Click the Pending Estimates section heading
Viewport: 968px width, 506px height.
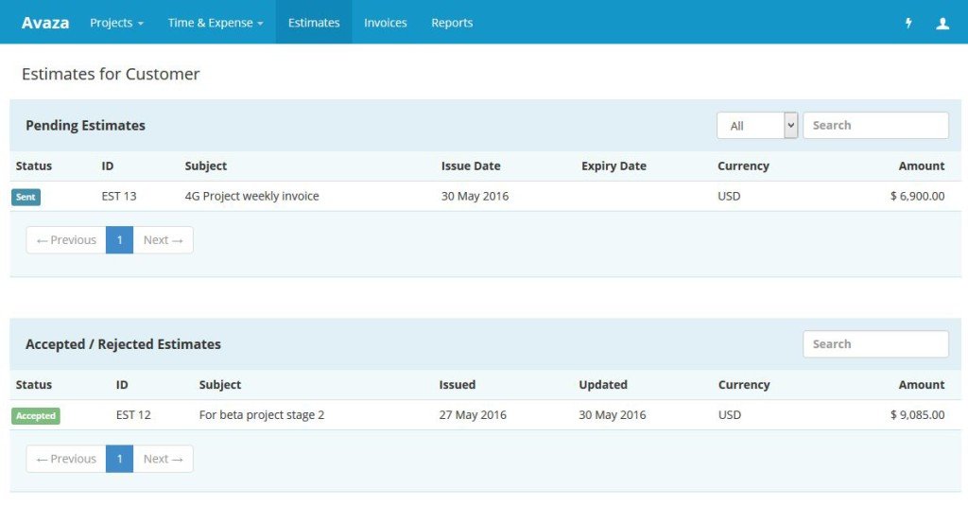tap(86, 126)
